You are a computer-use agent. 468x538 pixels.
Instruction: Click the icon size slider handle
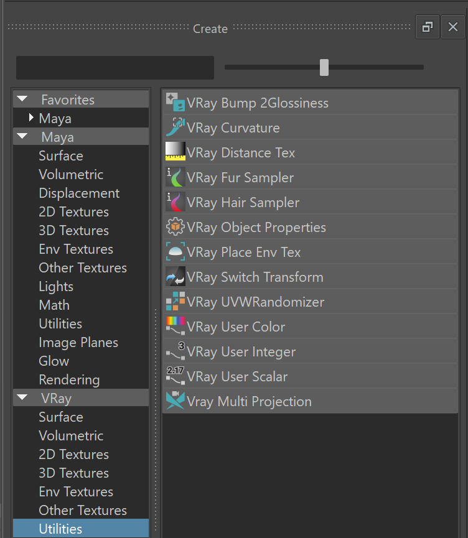click(x=324, y=67)
